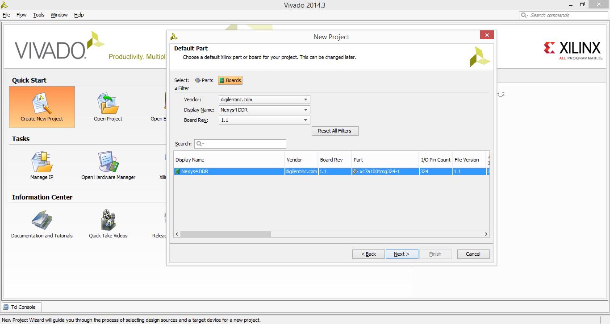
Task: Close the New Project dialog
Action: click(x=487, y=35)
